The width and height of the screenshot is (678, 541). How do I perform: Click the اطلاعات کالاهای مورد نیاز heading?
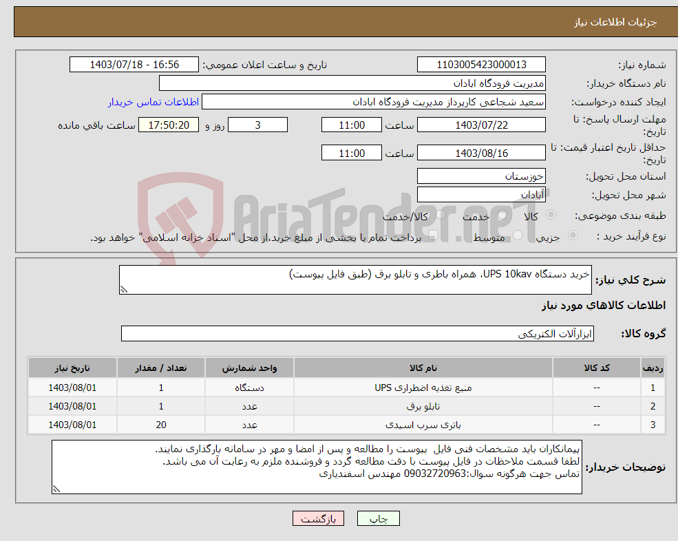pos(604,306)
